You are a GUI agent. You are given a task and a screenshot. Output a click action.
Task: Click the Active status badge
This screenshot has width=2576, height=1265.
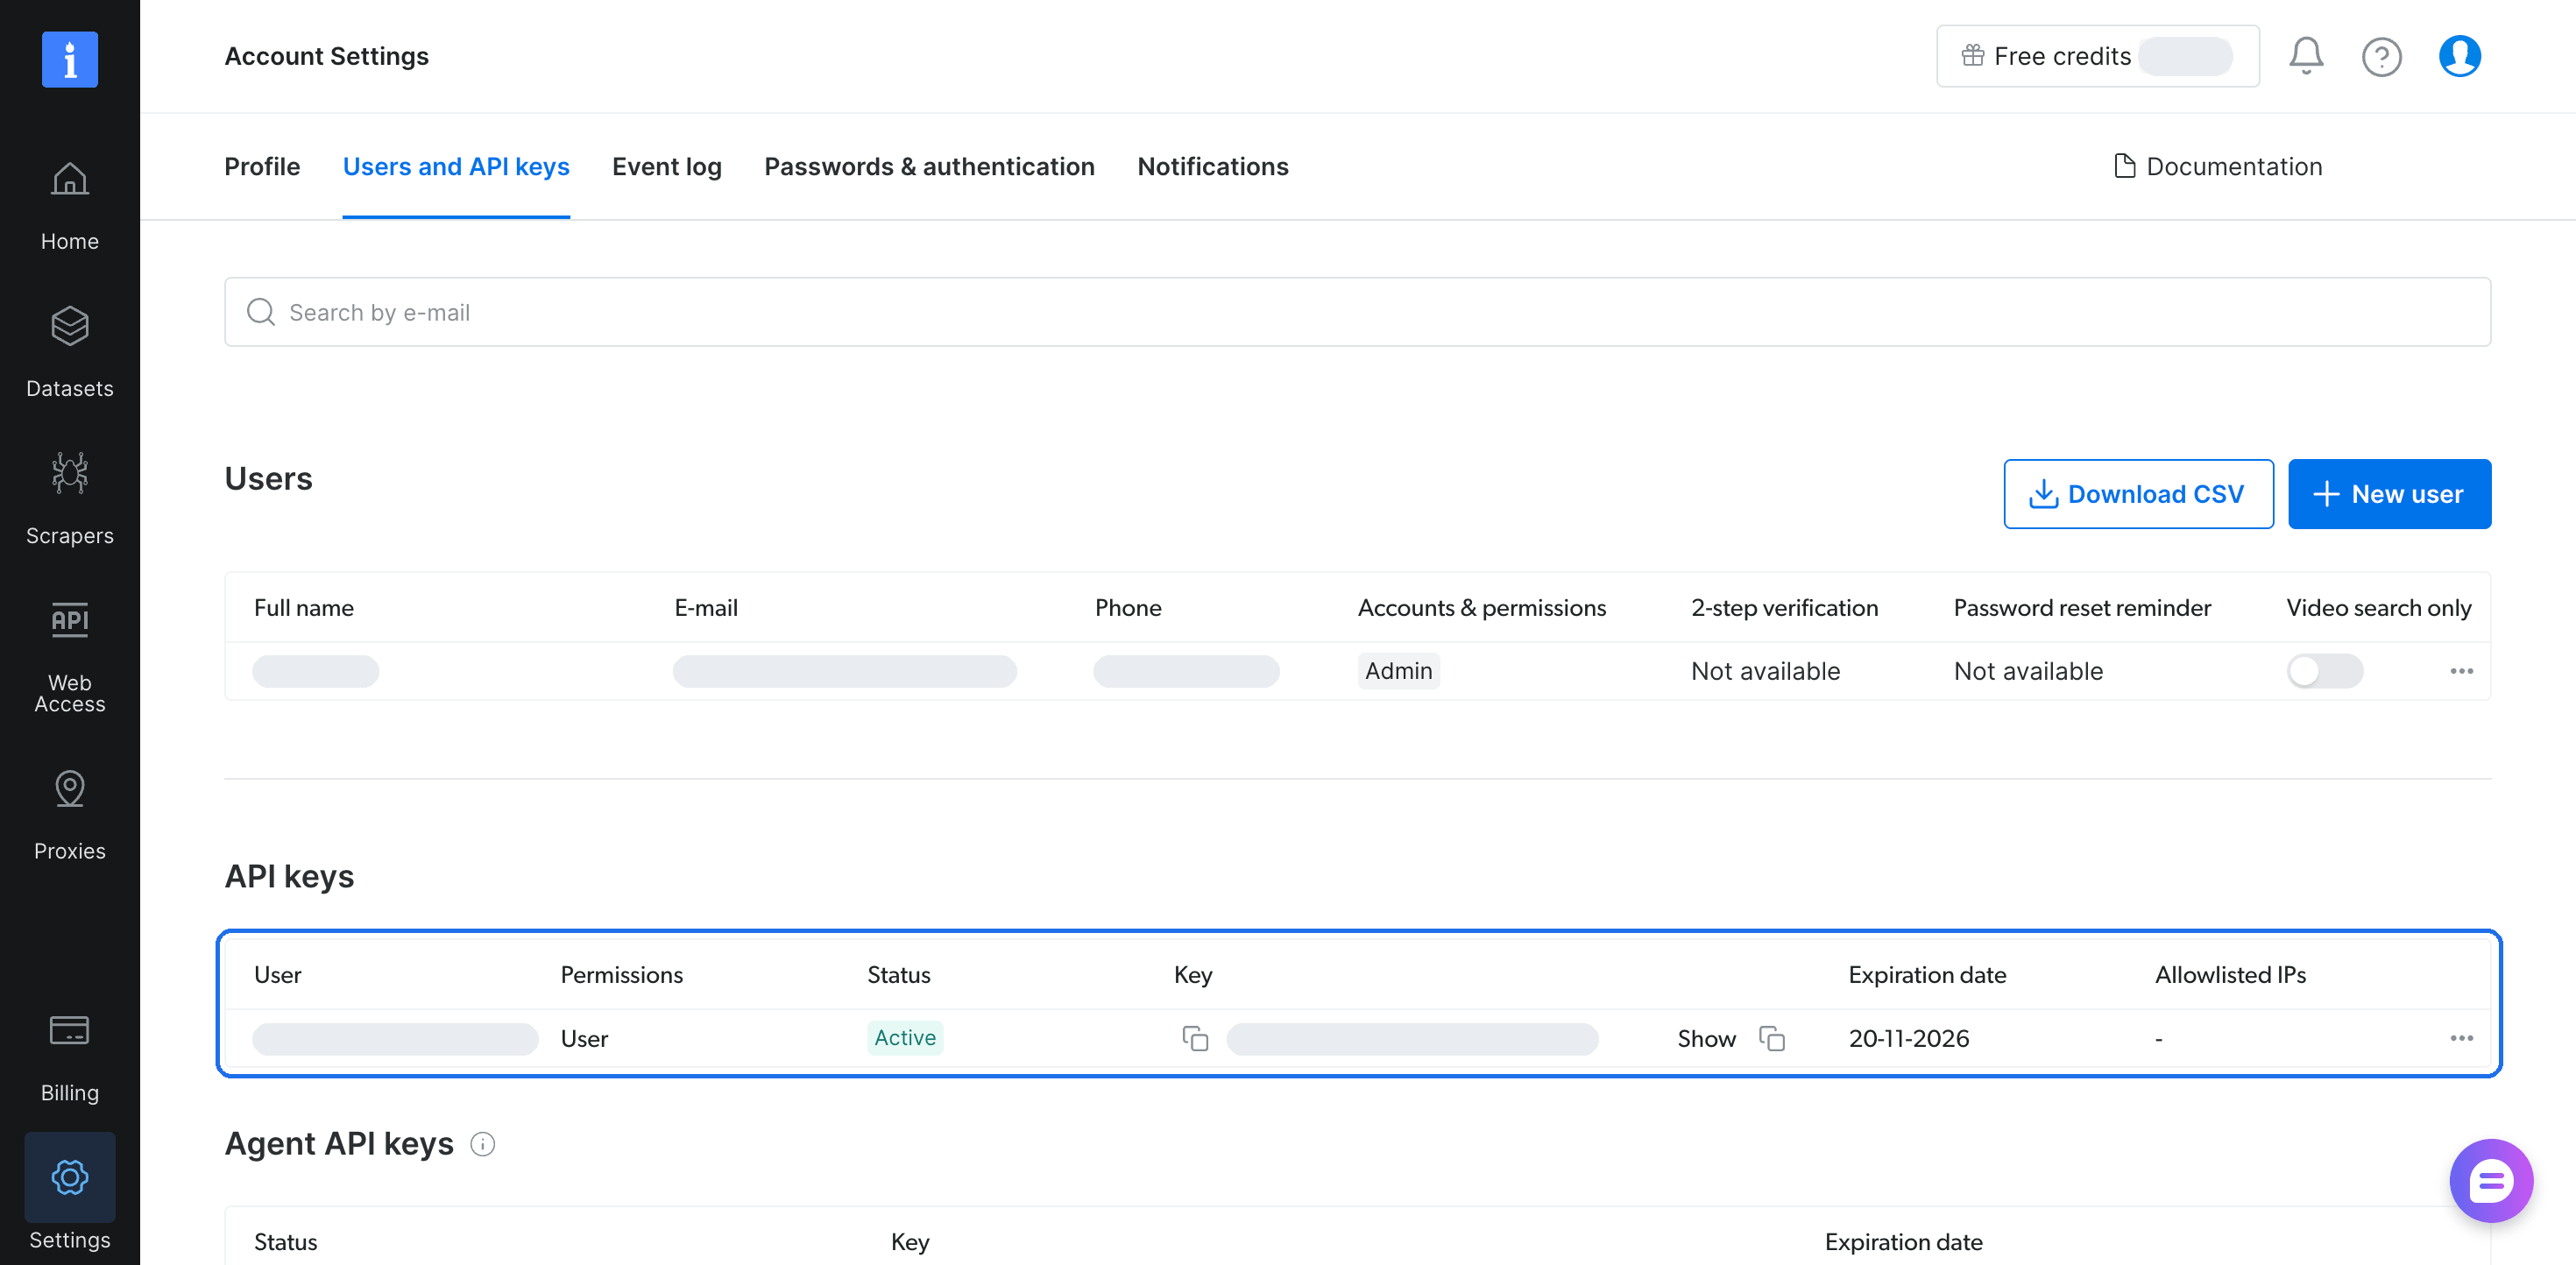point(905,1038)
